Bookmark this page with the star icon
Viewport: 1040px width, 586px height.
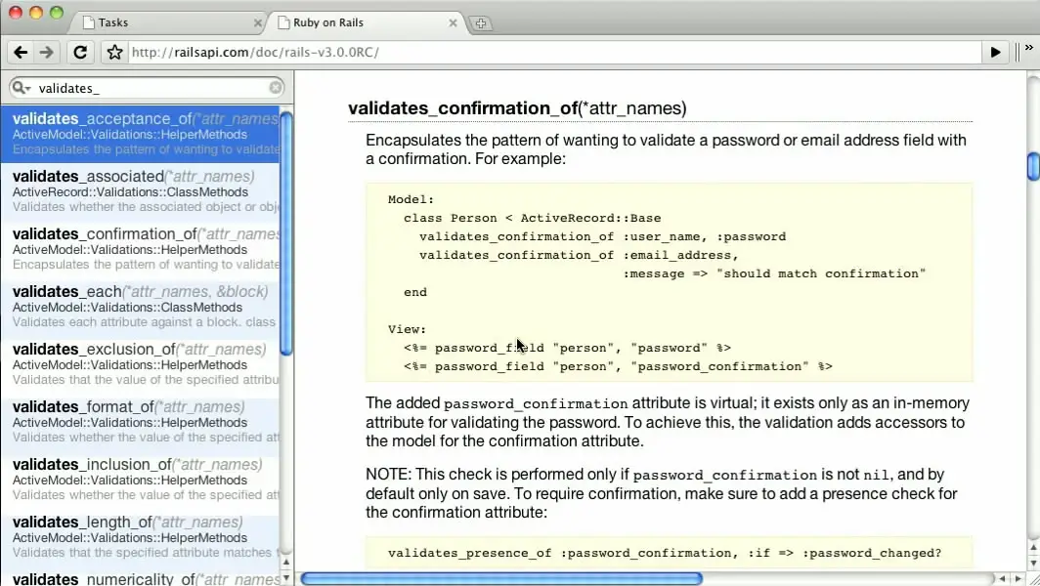114,53
